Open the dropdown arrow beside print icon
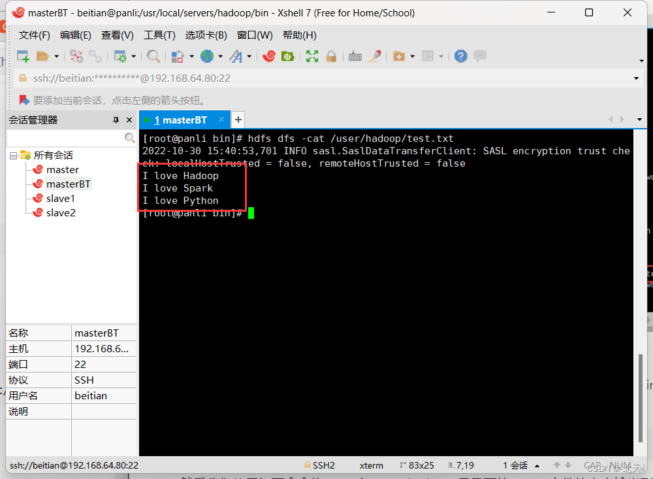This screenshot has height=479, width=653. pyautogui.click(x=191, y=56)
